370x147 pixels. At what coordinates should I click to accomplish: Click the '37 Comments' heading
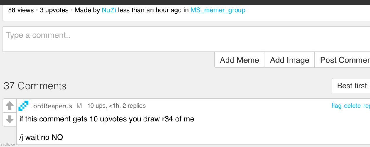coord(35,86)
